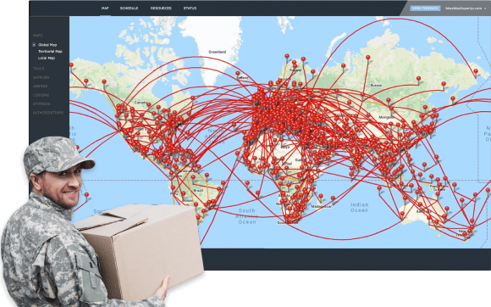
Task: Open the user account email dropdown
Action: 466,8
